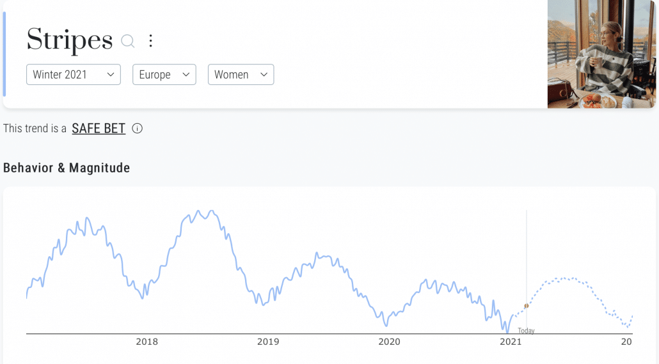Open the striped sweater photo thumbnail
659x364 pixels.
(601, 54)
